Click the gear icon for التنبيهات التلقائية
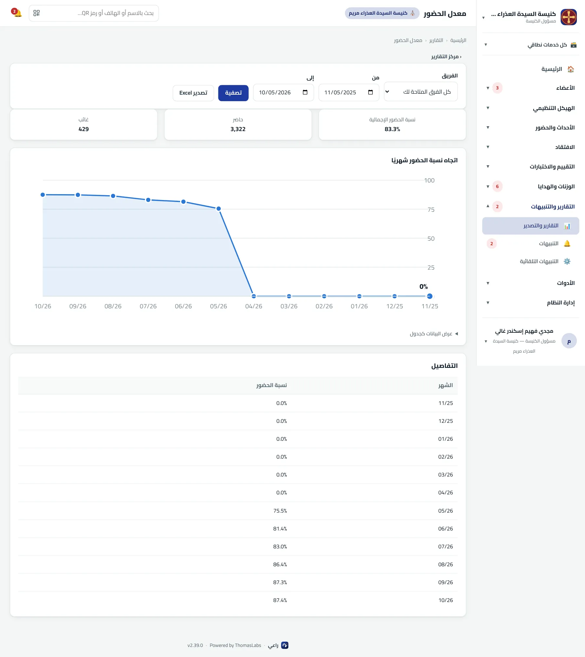The image size is (585, 657). pyautogui.click(x=567, y=261)
